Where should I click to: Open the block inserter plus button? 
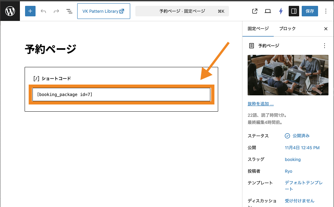(30, 11)
